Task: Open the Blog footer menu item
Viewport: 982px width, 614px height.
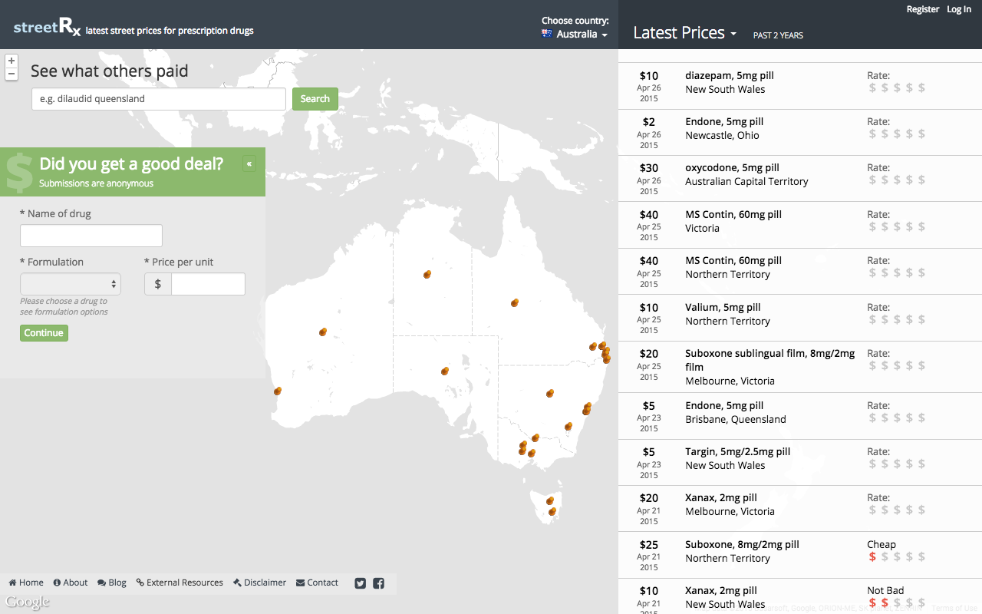Action: pyautogui.click(x=112, y=583)
